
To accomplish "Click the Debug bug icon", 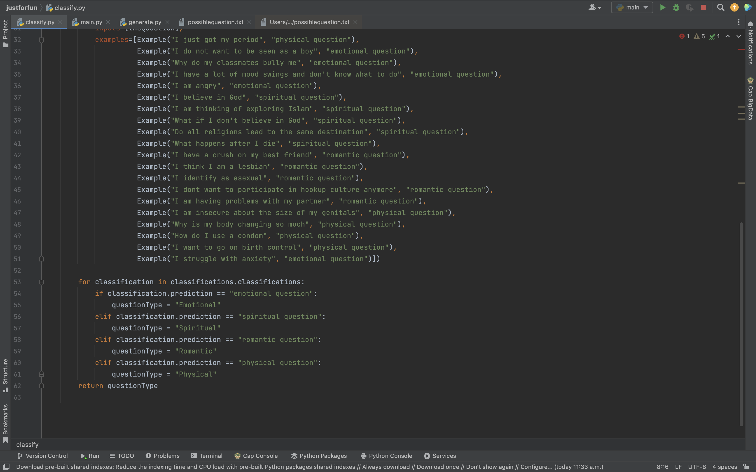I will tap(676, 8).
